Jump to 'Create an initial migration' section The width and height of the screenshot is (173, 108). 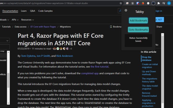click(x=150, y=66)
